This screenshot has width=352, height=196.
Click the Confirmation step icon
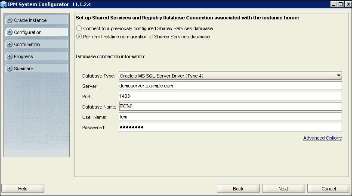(x=9, y=44)
